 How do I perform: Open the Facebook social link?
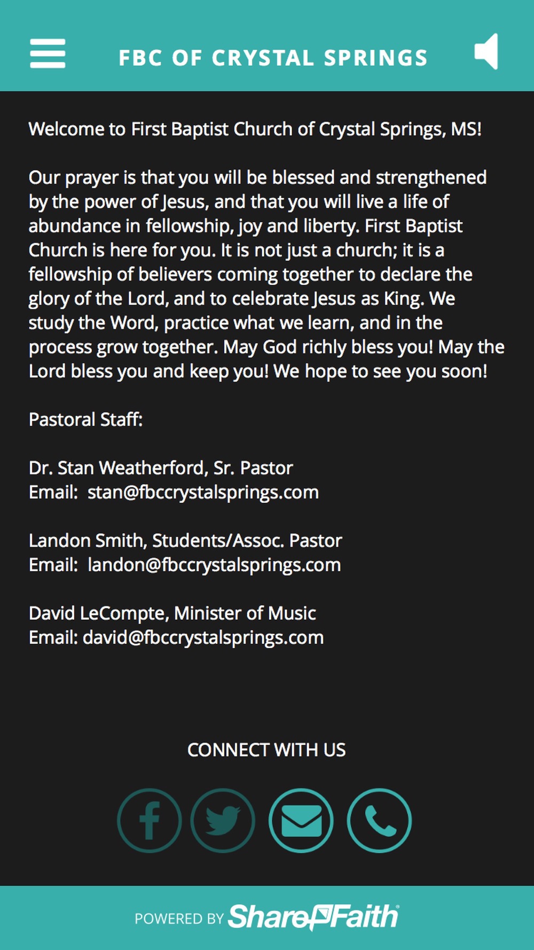[x=150, y=820]
